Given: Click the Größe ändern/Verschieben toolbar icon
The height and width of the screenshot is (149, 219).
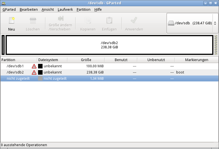Looking at the screenshot, I should click(61, 18).
